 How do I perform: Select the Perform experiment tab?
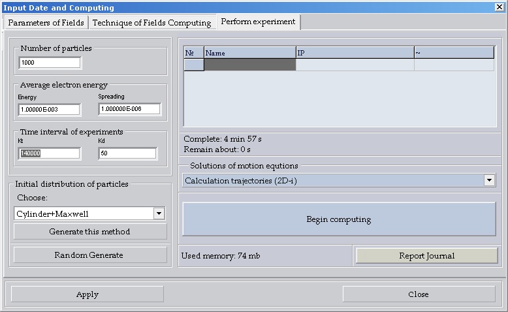tap(258, 22)
